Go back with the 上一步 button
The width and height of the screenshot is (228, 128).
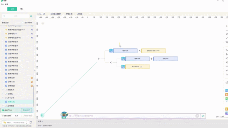[41, 14]
